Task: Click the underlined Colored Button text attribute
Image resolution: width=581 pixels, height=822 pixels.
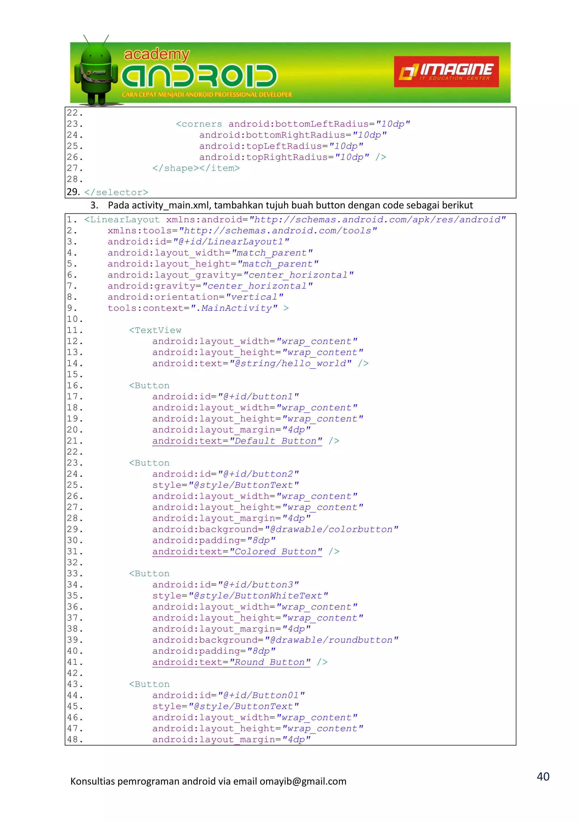Action: pos(237,551)
